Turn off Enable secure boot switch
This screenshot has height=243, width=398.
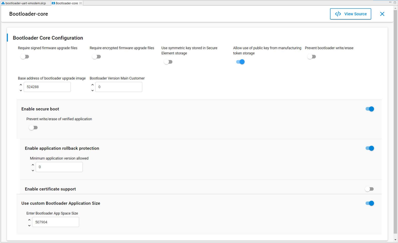coord(370,109)
